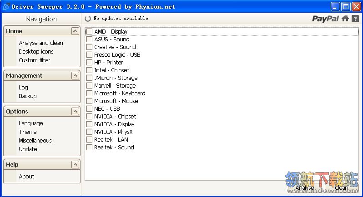363x197 pixels.
Task: Check the NEC - USB checkbox
Action: click(89, 108)
